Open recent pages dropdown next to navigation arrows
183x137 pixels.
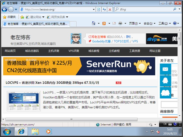(x=16, y=9)
